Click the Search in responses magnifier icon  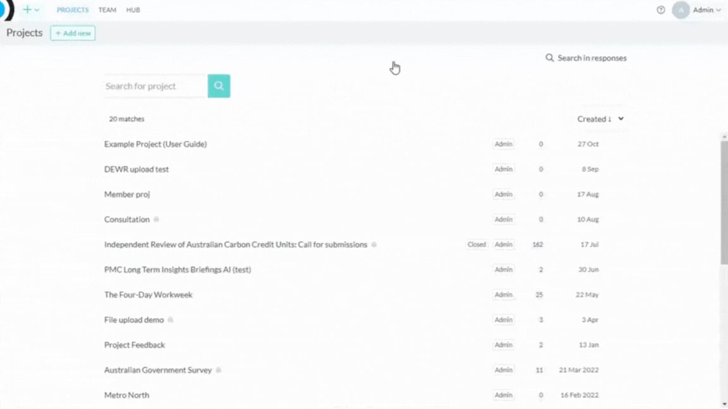click(549, 58)
